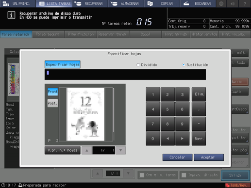Image resolution: width=251 pixels, height=188 pixels.
Task: Select the Tarea segura tab
Action: coord(48,34)
